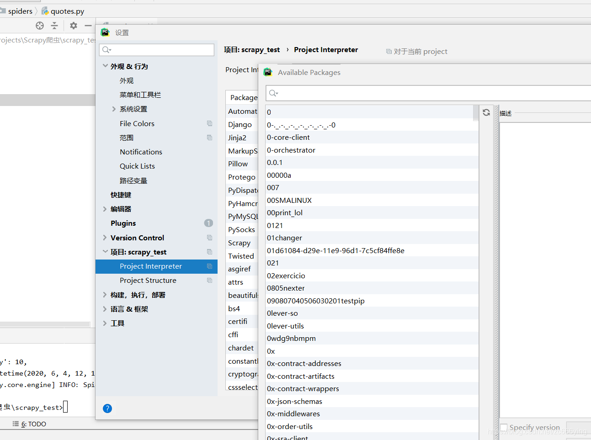591x440 pixels.
Task: Select the Django installed package row
Action: pos(242,124)
